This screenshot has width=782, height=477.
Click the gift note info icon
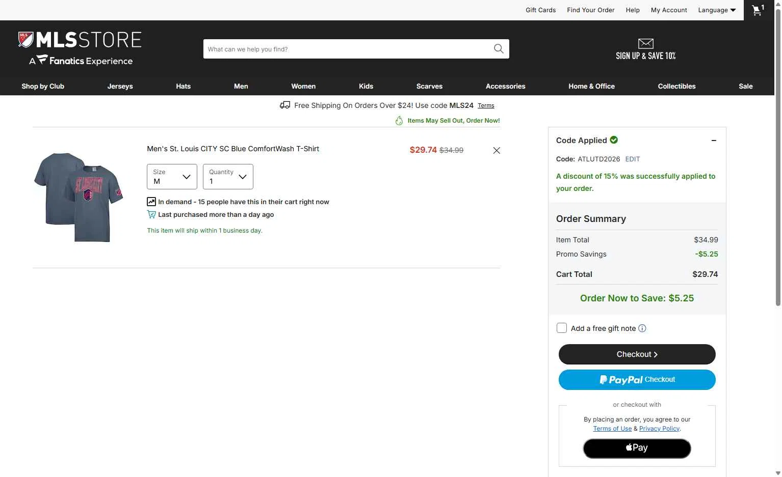click(642, 328)
